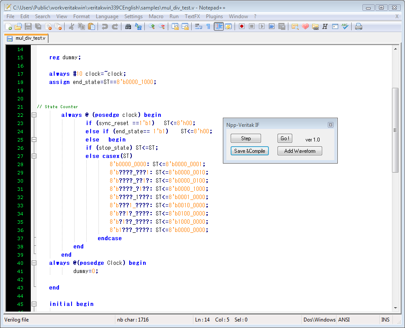This screenshot has height=328, width=405.
Task: Close the Npp-Veritak IF panel
Action: click(x=330, y=125)
